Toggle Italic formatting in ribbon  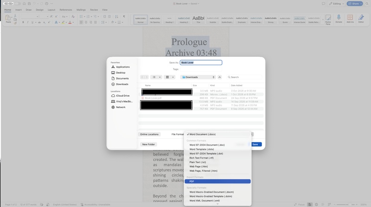(x=28, y=22)
